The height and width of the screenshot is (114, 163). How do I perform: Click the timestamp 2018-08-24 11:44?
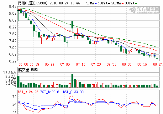pyautogui.click(x=65, y=3)
